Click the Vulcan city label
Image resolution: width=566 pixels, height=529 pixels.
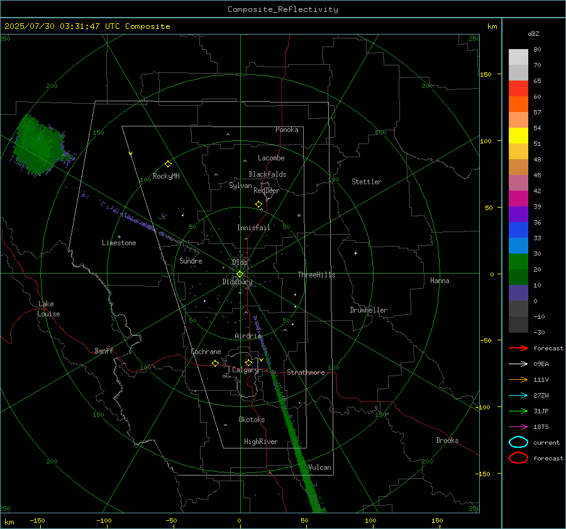click(320, 467)
